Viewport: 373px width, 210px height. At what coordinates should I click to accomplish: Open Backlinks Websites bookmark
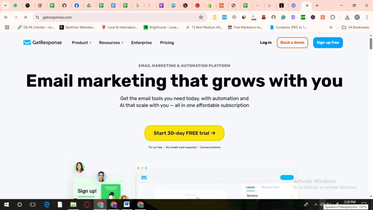pyautogui.click(x=77, y=27)
